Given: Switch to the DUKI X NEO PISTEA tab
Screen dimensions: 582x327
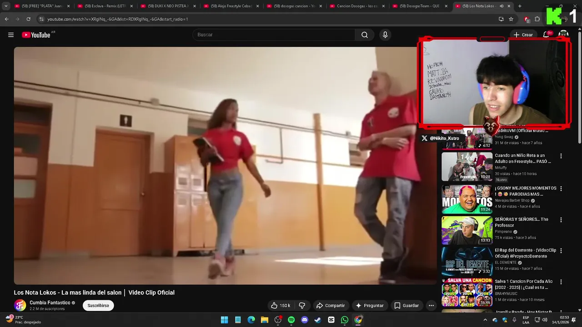Looking at the screenshot, I should tap(168, 6).
